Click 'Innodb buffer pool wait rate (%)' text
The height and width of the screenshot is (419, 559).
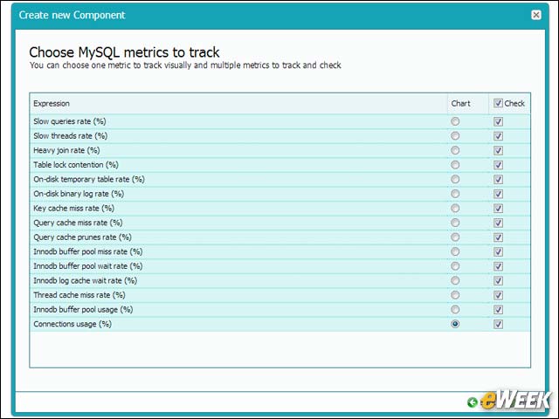(88, 266)
